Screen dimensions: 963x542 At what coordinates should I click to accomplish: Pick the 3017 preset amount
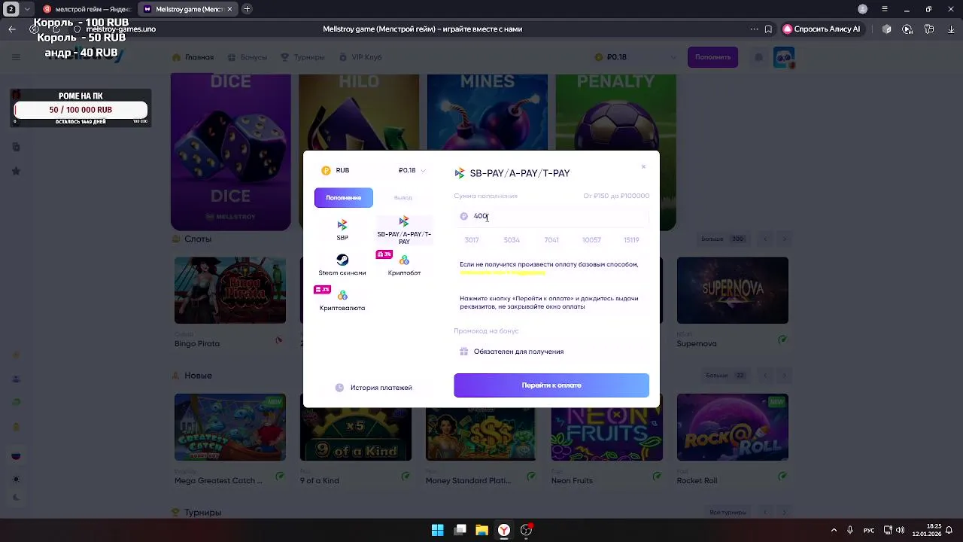(472, 240)
